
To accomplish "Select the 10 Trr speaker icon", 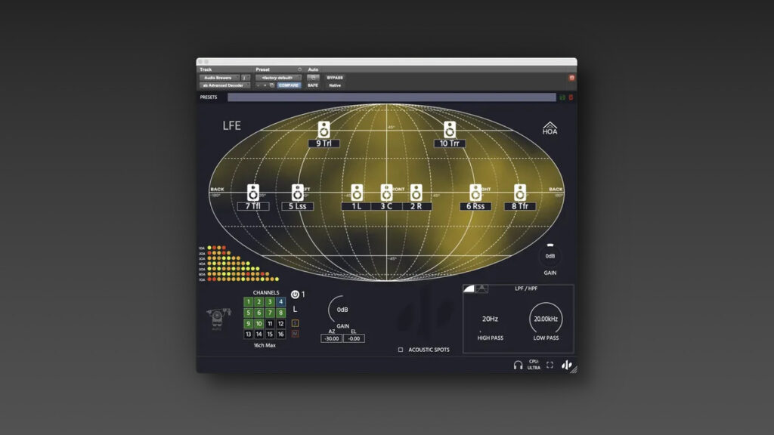I will click(x=450, y=129).
